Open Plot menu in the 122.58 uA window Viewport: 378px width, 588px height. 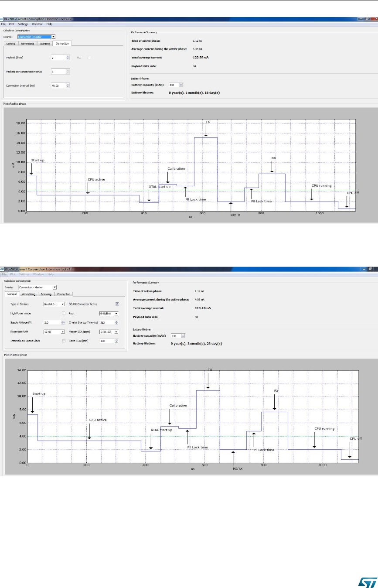(x=12, y=24)
